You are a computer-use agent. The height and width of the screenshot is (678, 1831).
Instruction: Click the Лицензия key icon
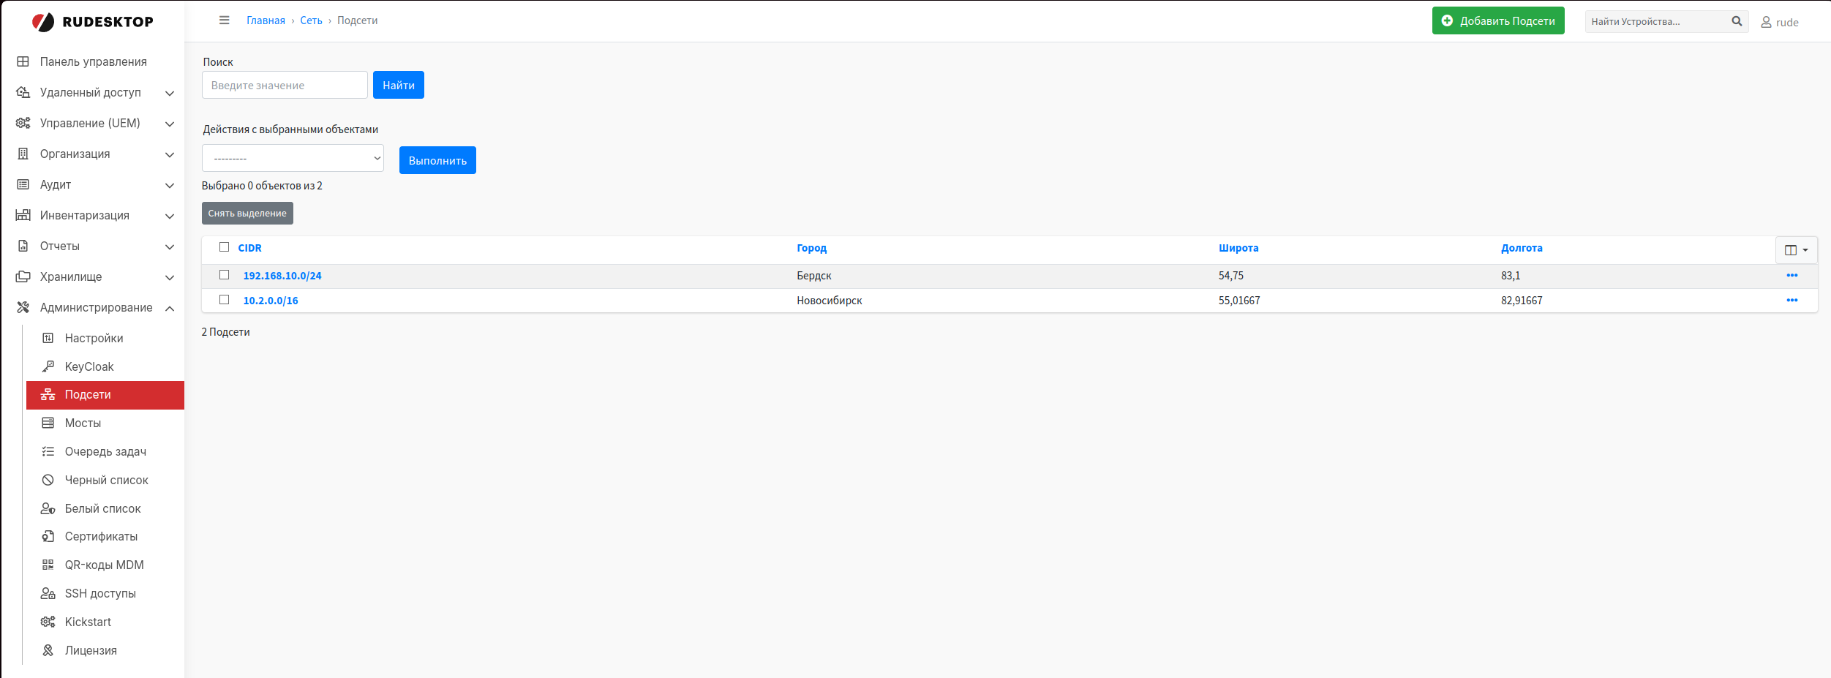(48, 649)
